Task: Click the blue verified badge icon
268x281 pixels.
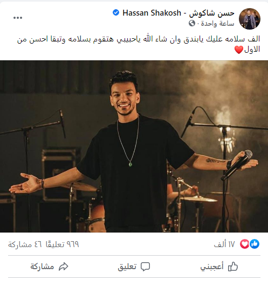Action: pyautogui.click(x=116, y=12)
